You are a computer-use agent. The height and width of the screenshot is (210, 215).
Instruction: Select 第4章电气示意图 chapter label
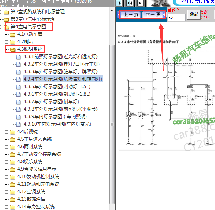tap(28, 26)
